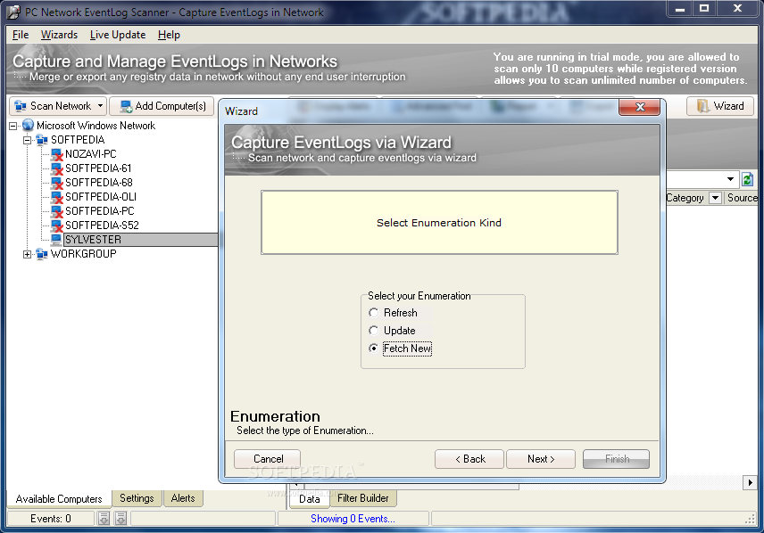Click the first down-arrow icon next to Events: 0
Screen dimensions: 764x533
click(x=104, y=519)
